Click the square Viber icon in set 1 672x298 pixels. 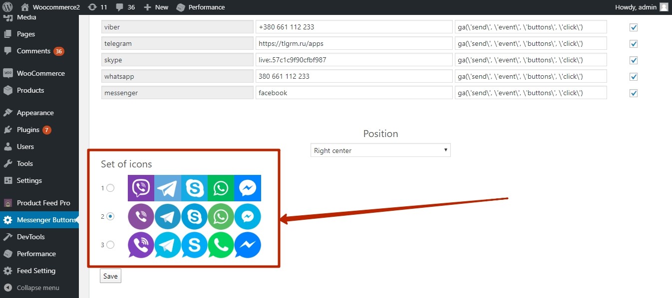(141, 188)
